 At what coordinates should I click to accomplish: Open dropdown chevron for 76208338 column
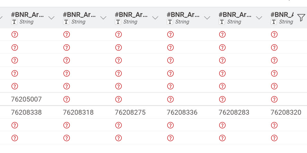click(52, 18)
